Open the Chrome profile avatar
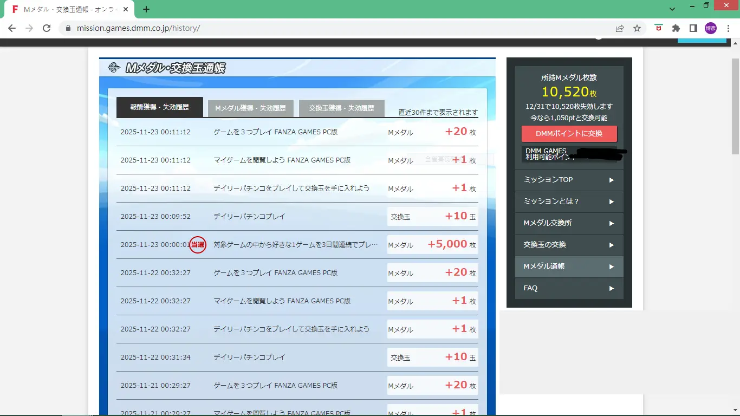This screenshot has width=740, height=416. tap(710, 28)
